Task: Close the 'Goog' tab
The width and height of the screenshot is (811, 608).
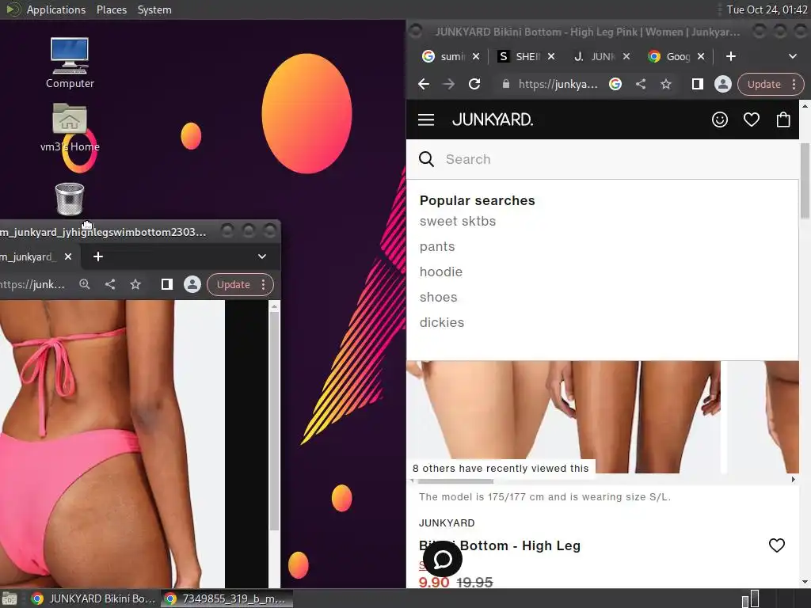Action: coord(701,56)
